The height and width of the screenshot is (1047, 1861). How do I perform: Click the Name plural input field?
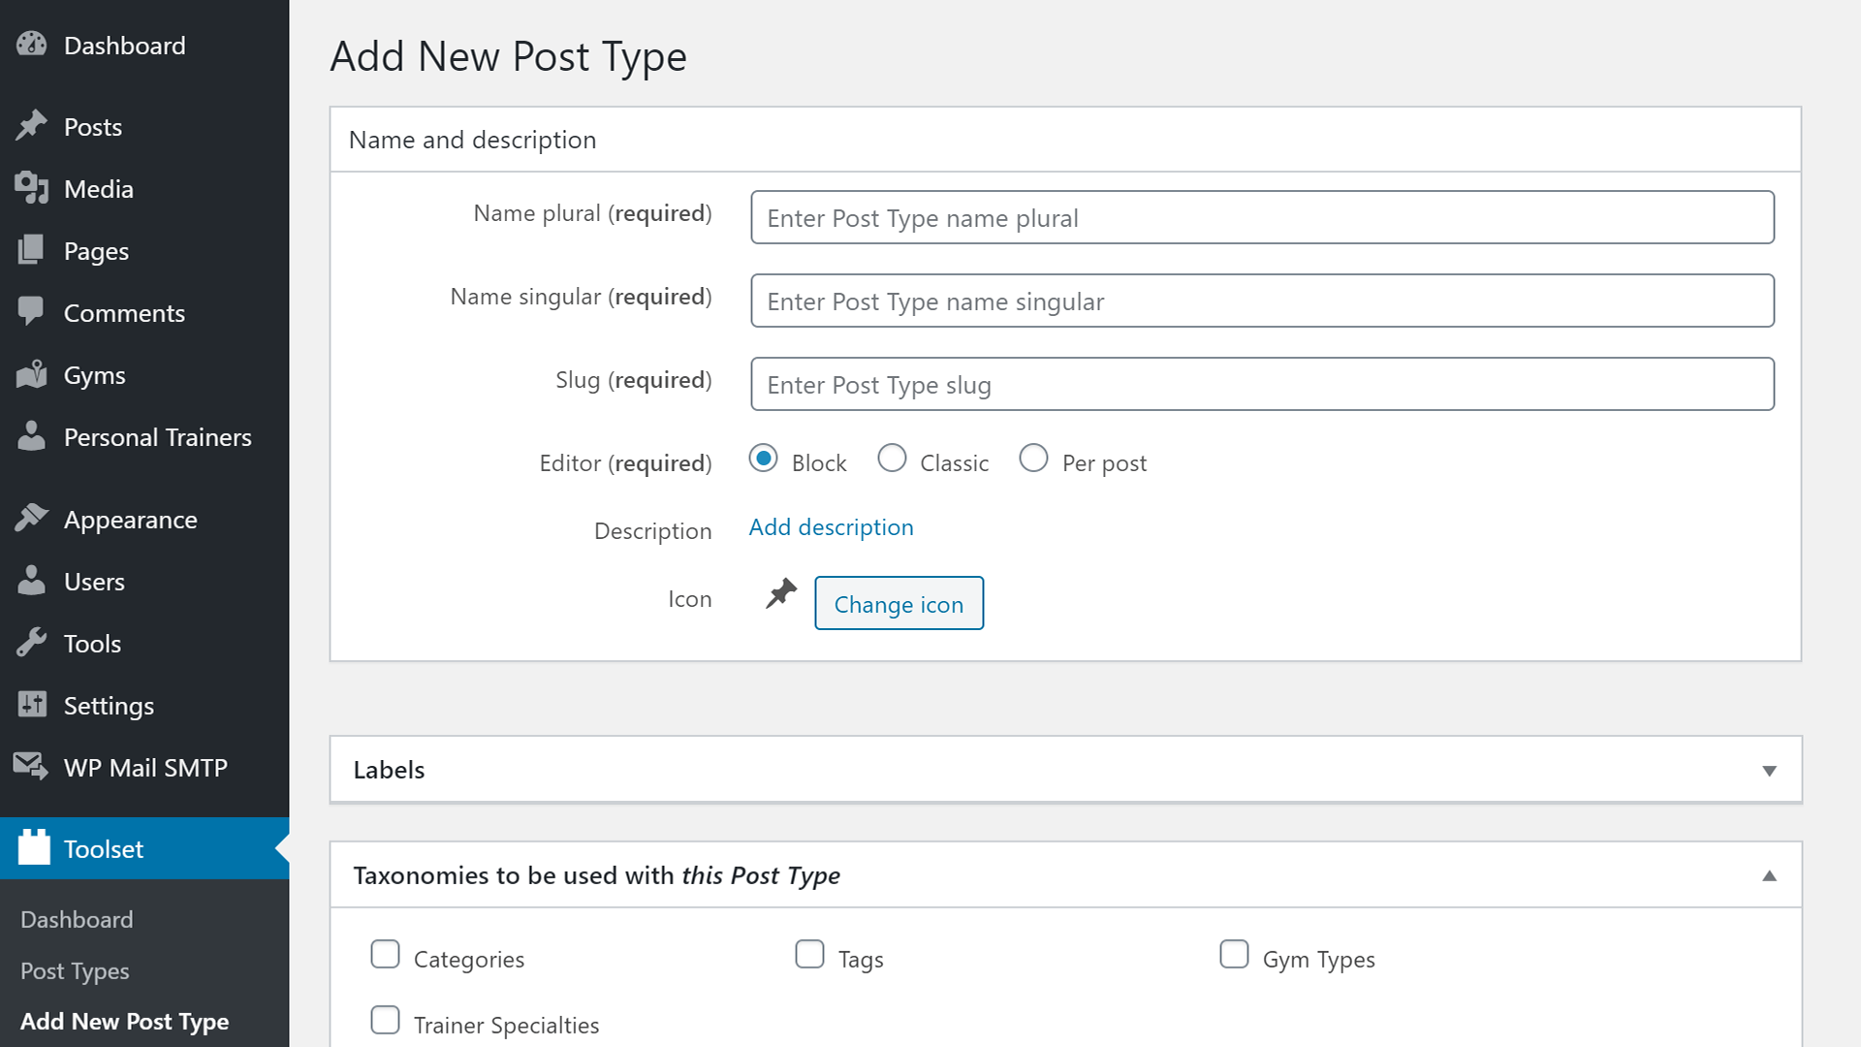tap(1262, 217)
